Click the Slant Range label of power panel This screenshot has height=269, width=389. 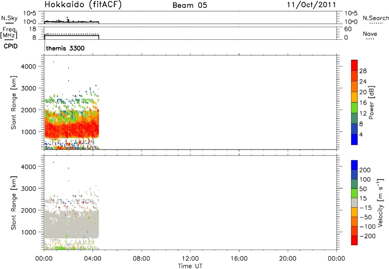(x=14, y=102)
